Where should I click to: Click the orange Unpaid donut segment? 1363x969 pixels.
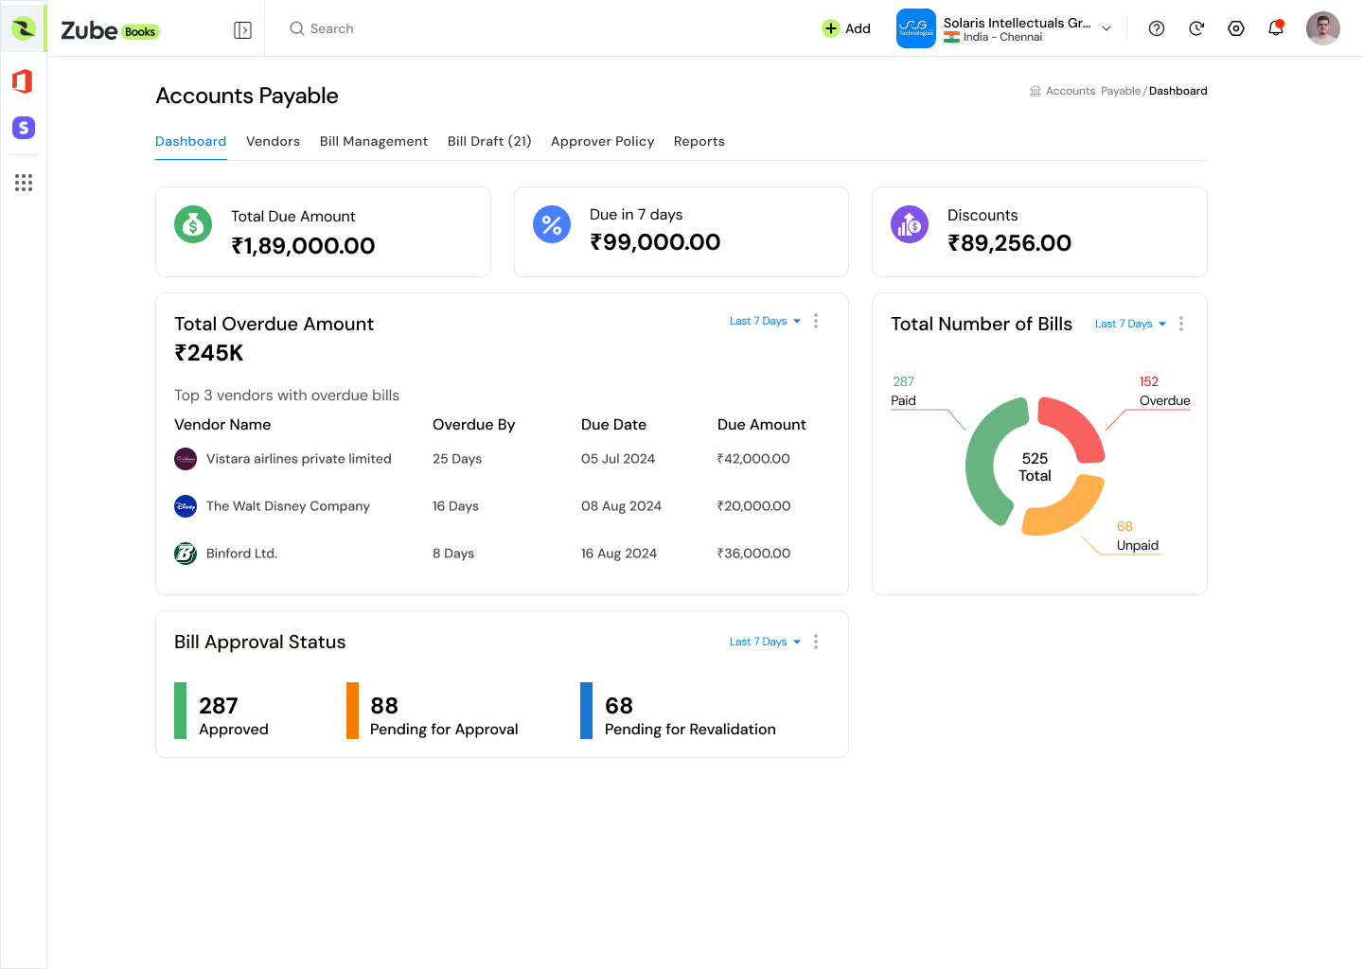tap(1067, 508)
